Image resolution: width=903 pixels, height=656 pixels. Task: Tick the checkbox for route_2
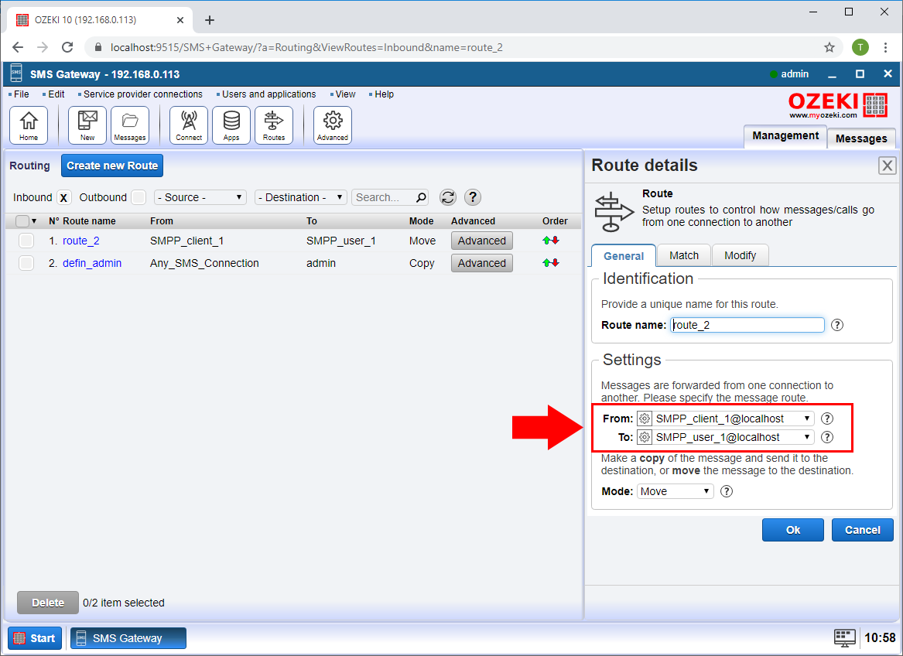pos(26,241)
